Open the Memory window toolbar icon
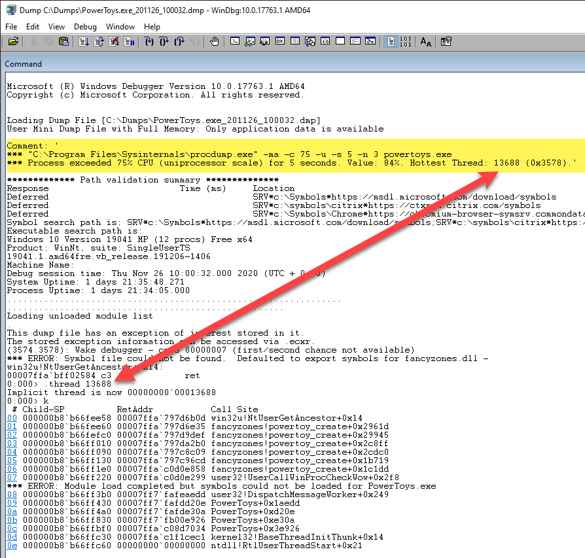 [x=295, y=41]
